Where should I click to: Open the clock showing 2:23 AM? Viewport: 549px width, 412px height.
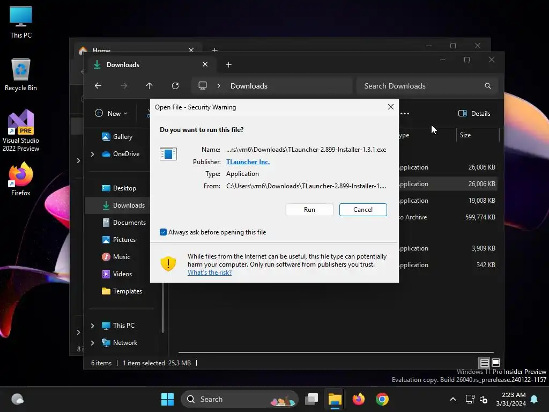(511, 399)
